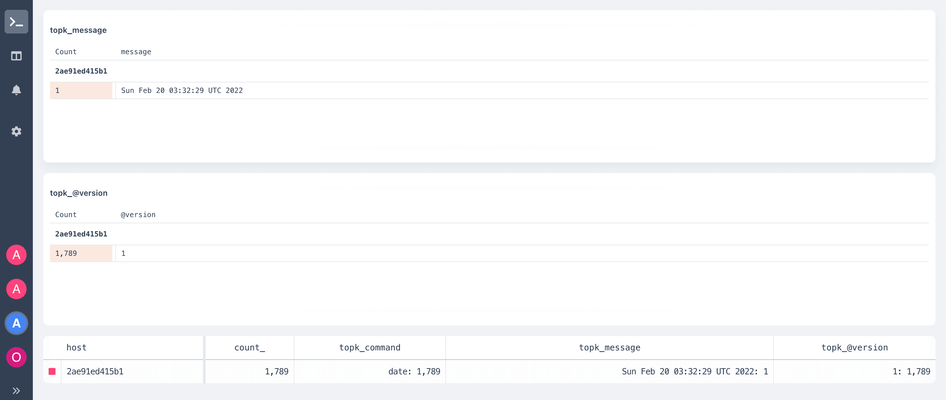Open the alerts bell icon

pyautogui.click(x=16, y=90)
